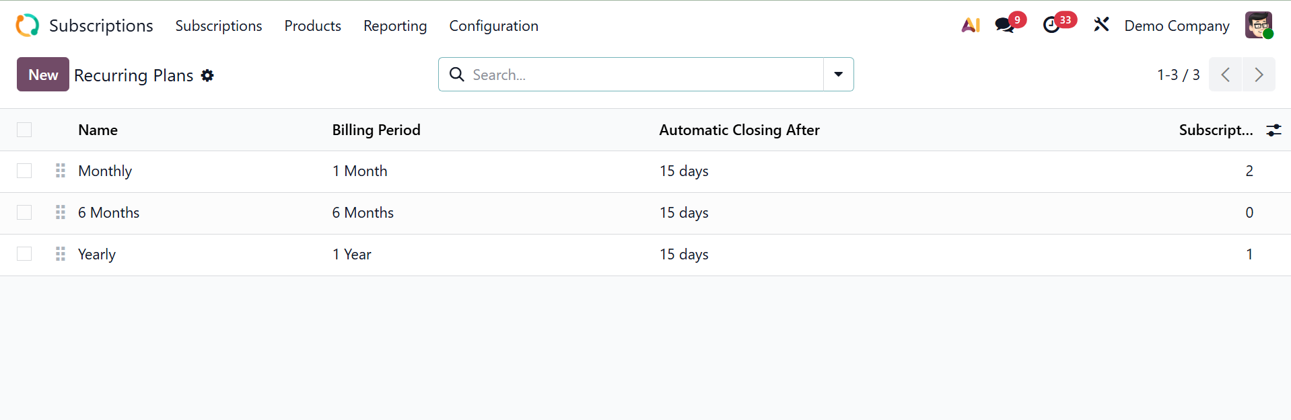The width and height of the screenshot is (1291, 420).
Task: Tick the checkbox for the Monthly plan
Action: (x=24, y=171)
